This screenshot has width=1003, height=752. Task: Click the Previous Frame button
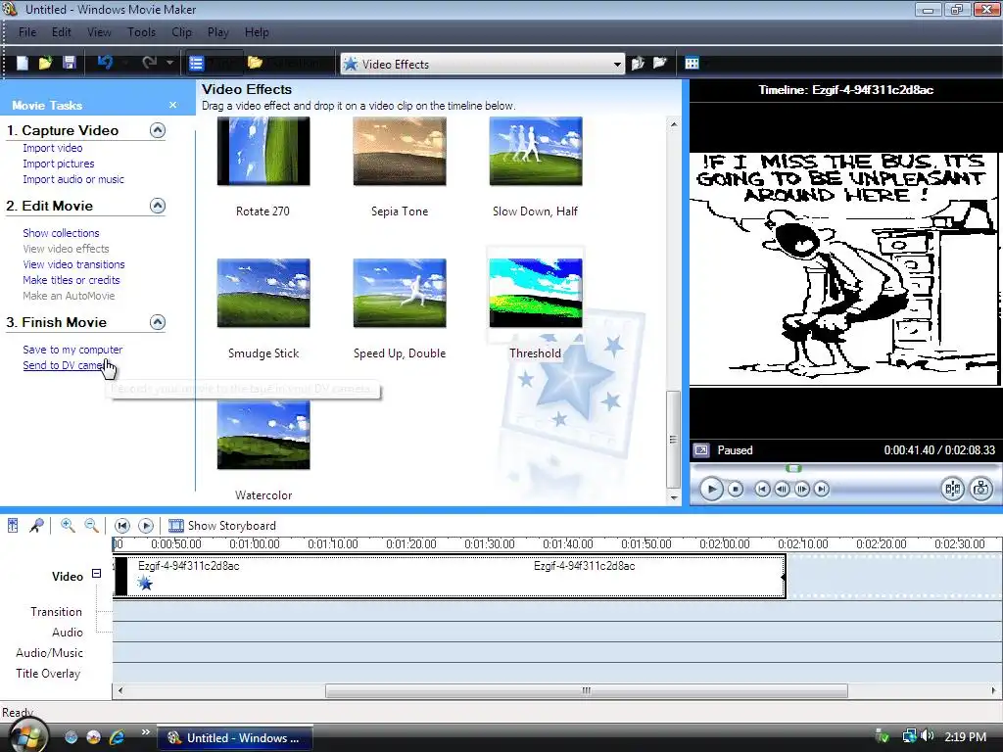pos(782,490)
